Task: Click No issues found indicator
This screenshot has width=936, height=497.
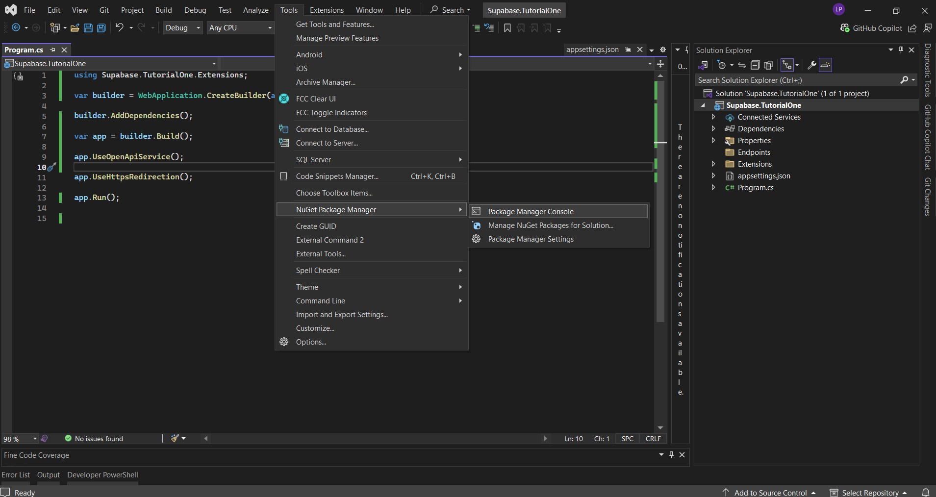Action: 94,439
